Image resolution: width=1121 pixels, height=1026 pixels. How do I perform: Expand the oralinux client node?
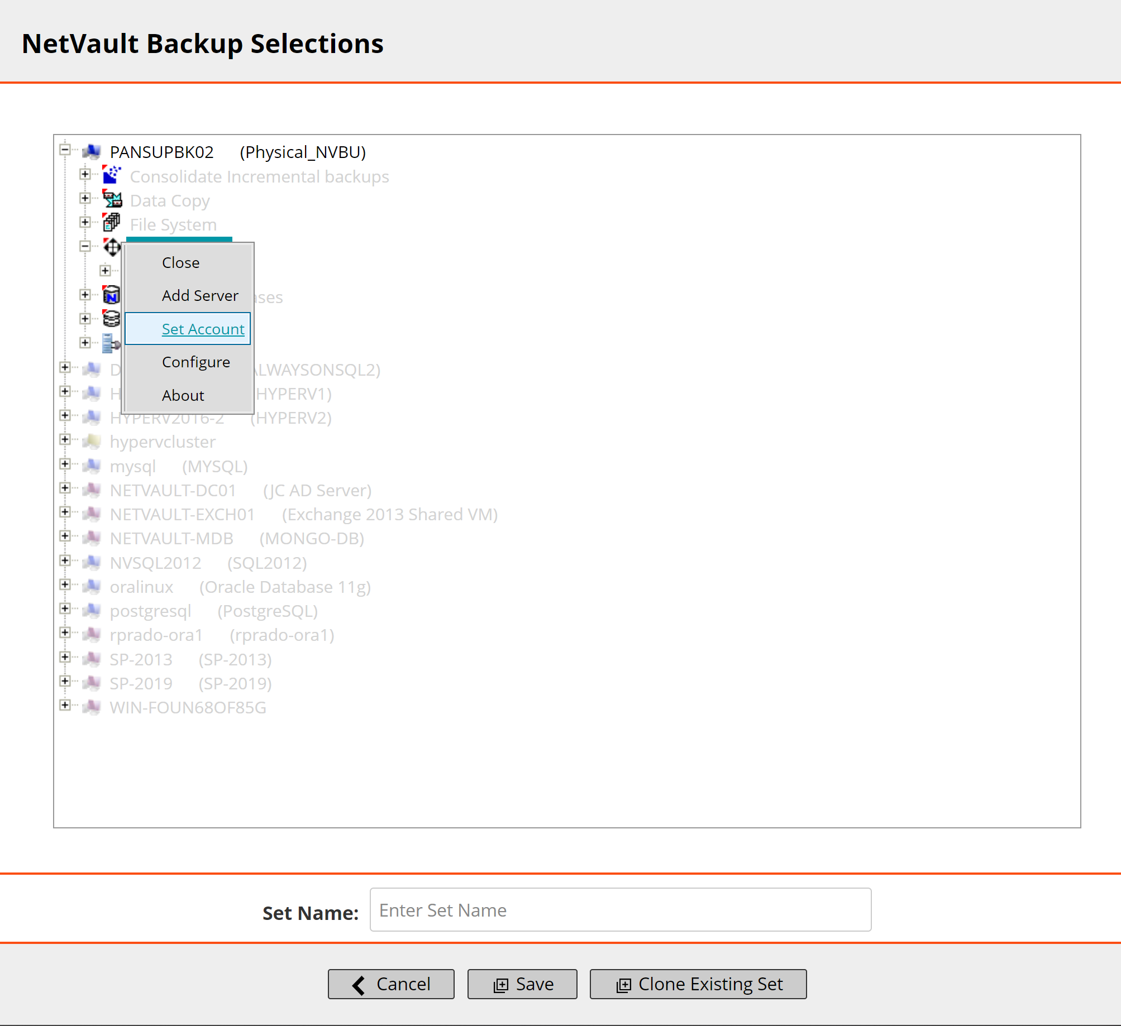pyautogui.click(x=65, y=584)
